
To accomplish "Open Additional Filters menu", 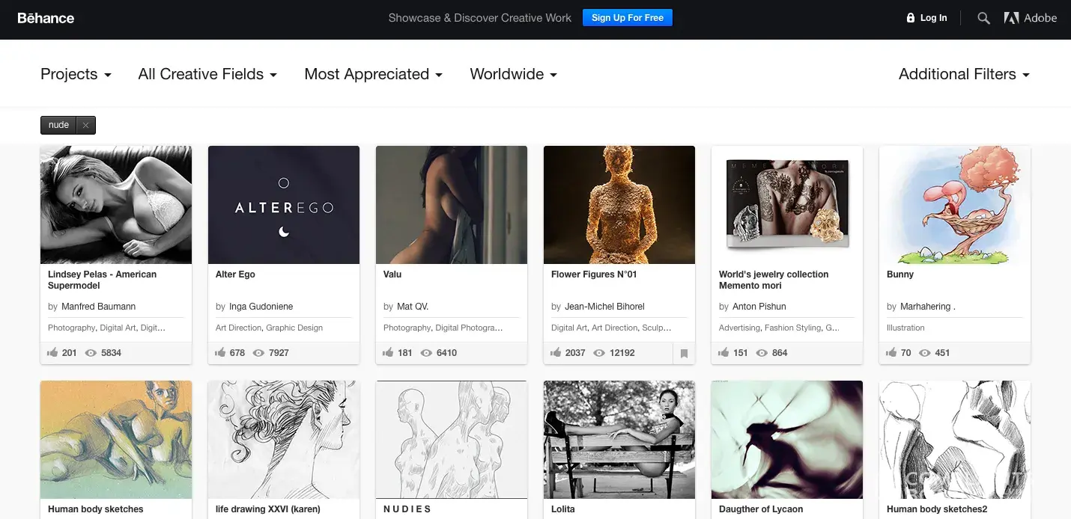I will (964, 74).
